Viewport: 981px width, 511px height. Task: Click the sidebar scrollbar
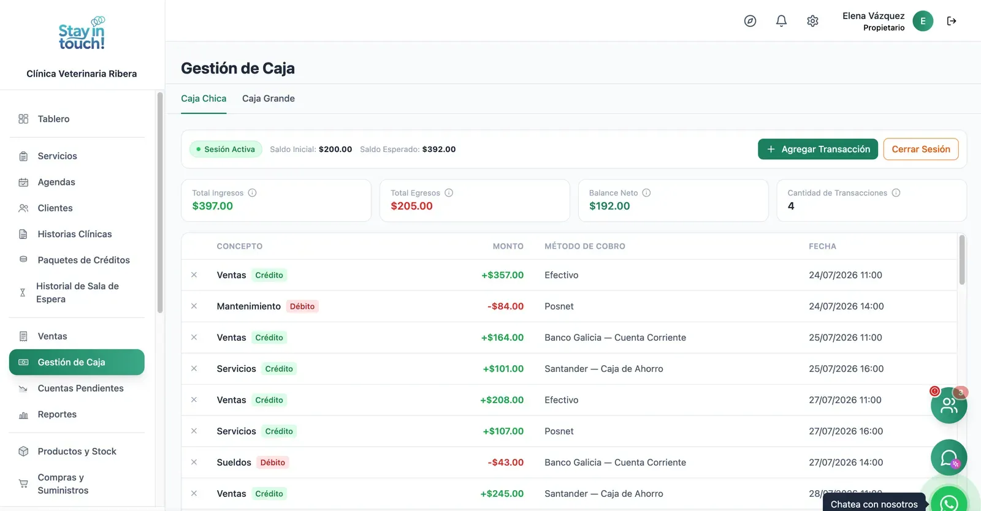(x=160, y=202)
